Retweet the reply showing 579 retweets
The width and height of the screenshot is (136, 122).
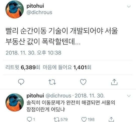[x=61, y=119]
